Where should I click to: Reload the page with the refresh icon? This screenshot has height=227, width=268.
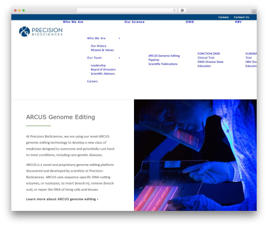pos(174,10)
